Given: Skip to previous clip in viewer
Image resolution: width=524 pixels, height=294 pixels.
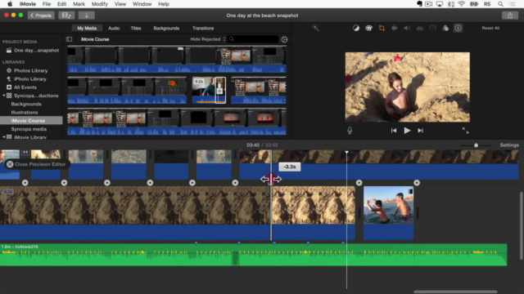Looking at the screenshot, I should point(394,131).
